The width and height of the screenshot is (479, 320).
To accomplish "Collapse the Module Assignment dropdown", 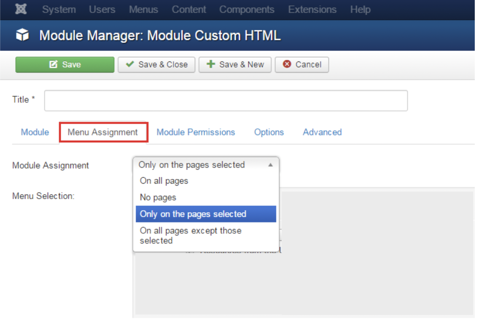I will 206,165.
